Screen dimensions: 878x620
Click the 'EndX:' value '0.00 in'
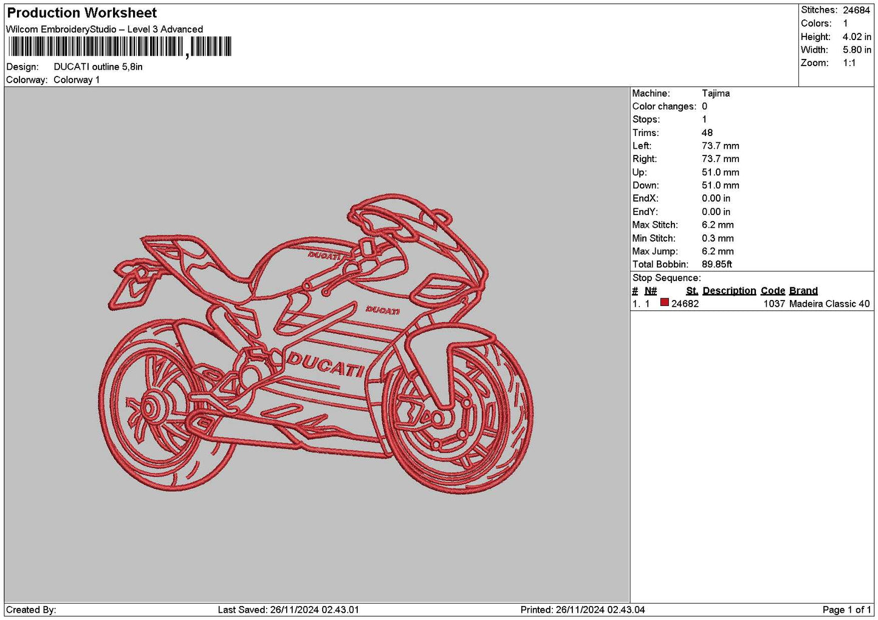click(716, 199)
